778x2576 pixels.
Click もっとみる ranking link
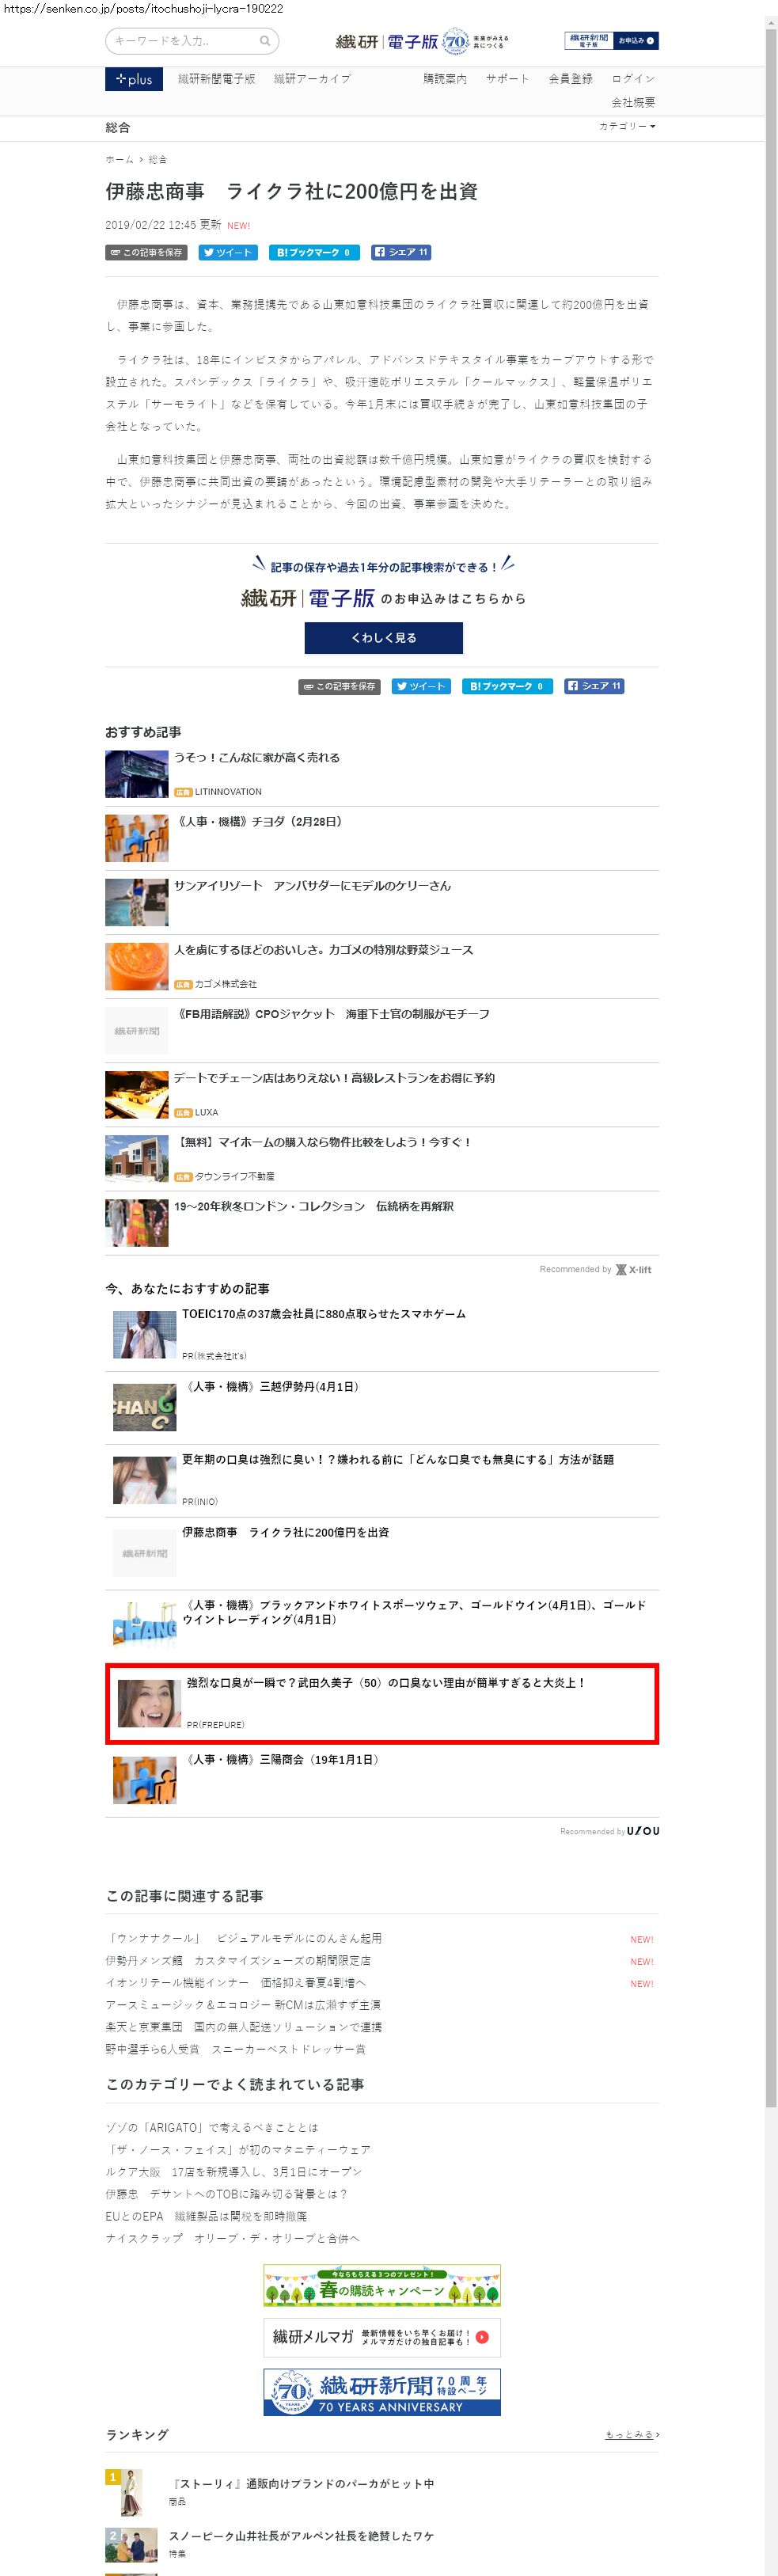pos(631,2434)
